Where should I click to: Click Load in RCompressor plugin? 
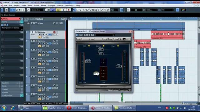pos(111,39)
